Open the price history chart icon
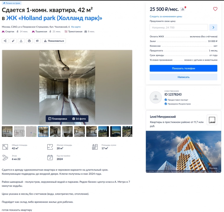The image size is (224, 212). coord(183,9)
